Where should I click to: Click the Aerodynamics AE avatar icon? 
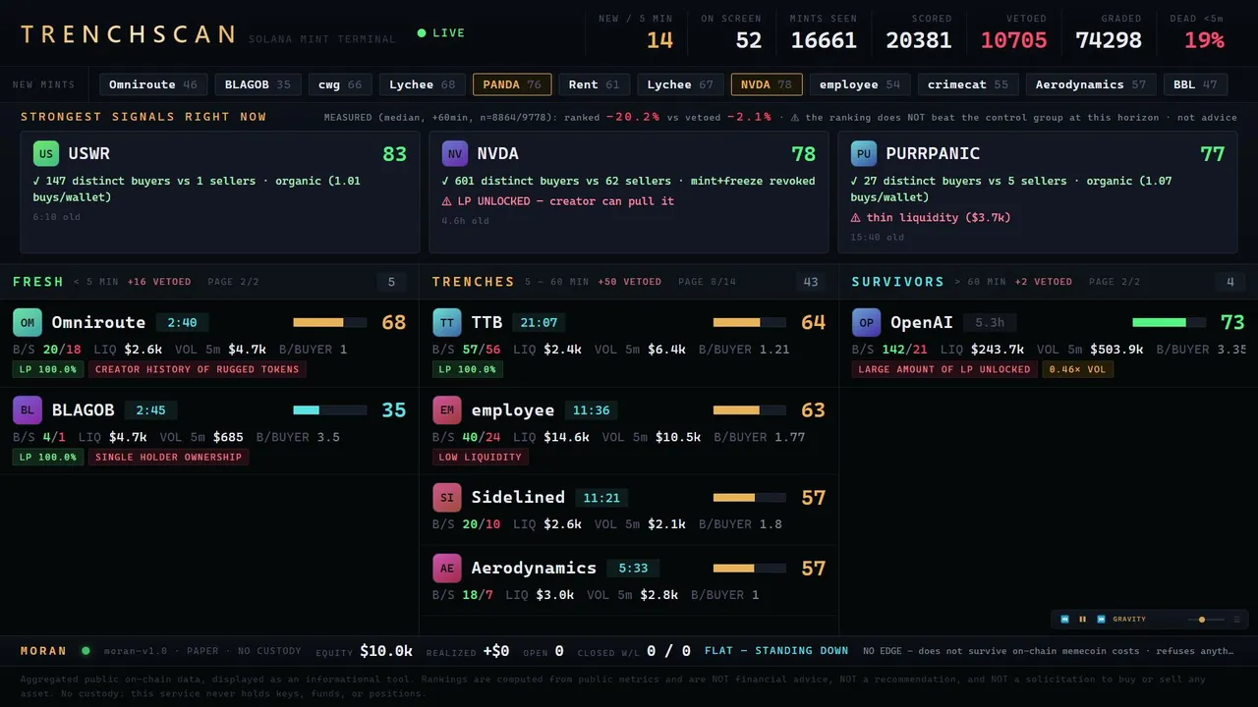pos(447,568)
